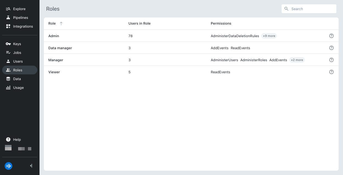Expand '+2 more' permissions for Manager

[297, 60]
